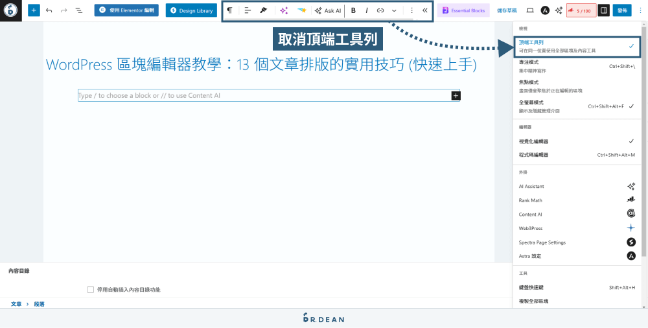Uncheck 頂端工具列 in the menu
Viewport: 648px width, 328px height.
pos(577,46)
